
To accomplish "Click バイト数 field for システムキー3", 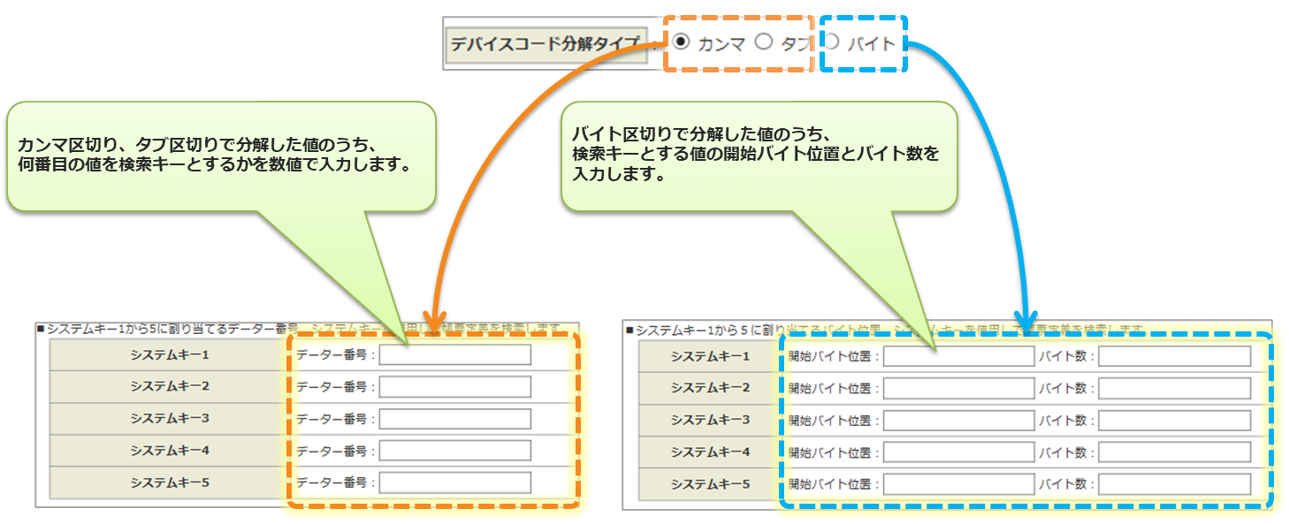I will click(1174, 420).
